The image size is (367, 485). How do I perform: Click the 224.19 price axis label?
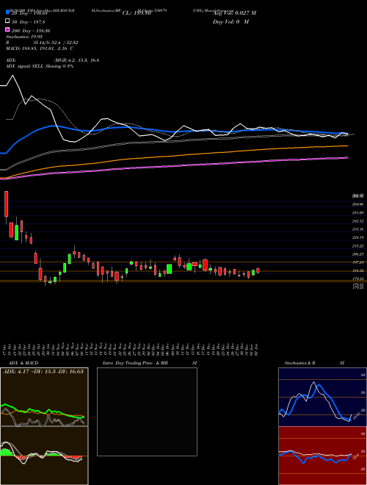coord(357,237)
